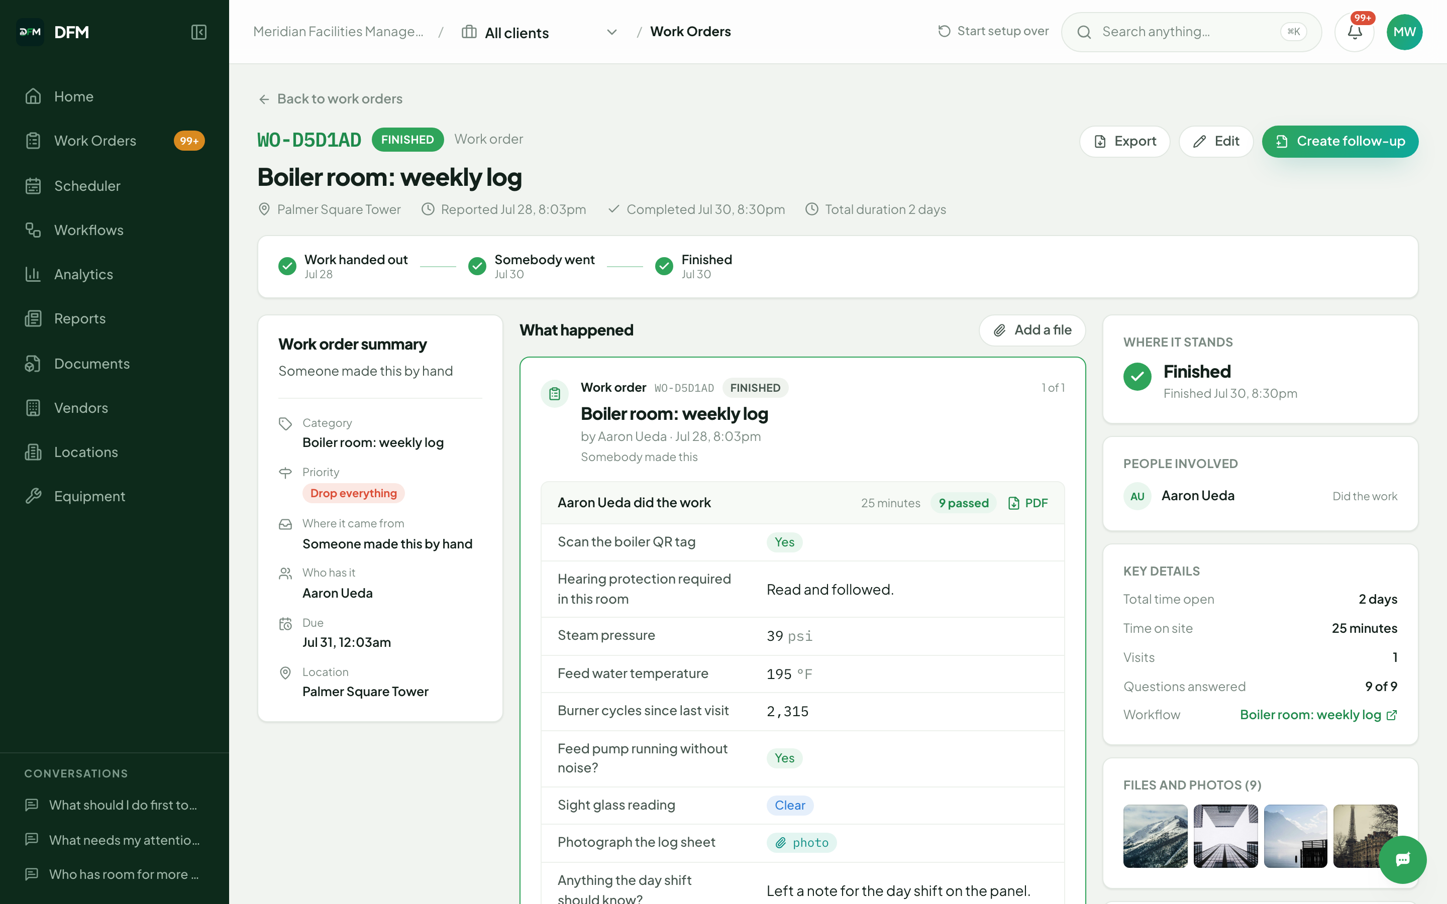Click Meridian Facilities Manage... breadcrumb
The width and height of the screenshot is (1447, 904).
(338, 32)
